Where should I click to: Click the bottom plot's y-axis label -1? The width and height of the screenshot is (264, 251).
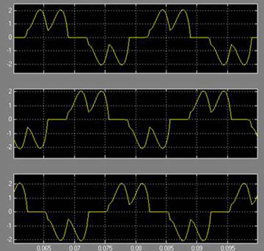(9, 226)
